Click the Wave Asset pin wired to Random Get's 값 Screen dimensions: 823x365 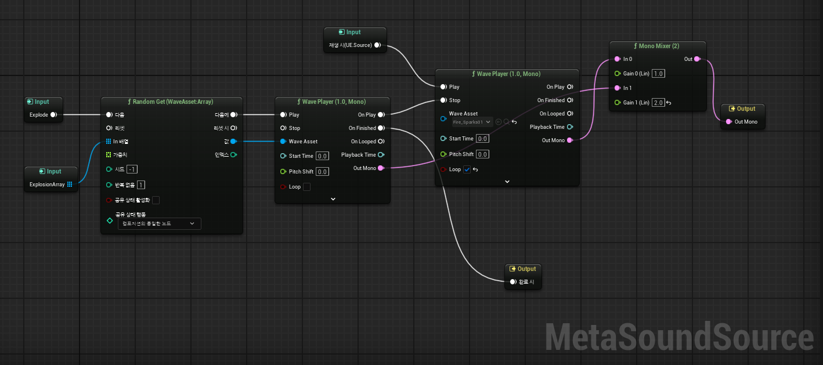click(x=283, y=142)
